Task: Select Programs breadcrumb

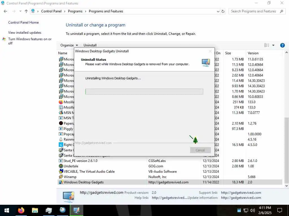Action: point(75,11)
